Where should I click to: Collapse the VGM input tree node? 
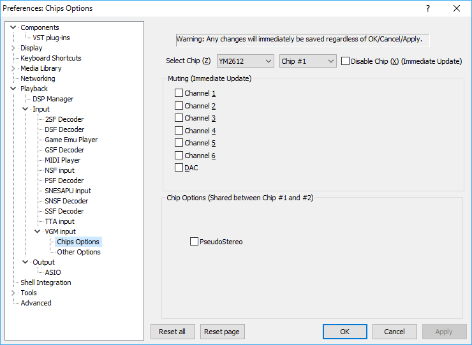coord(38,231)
